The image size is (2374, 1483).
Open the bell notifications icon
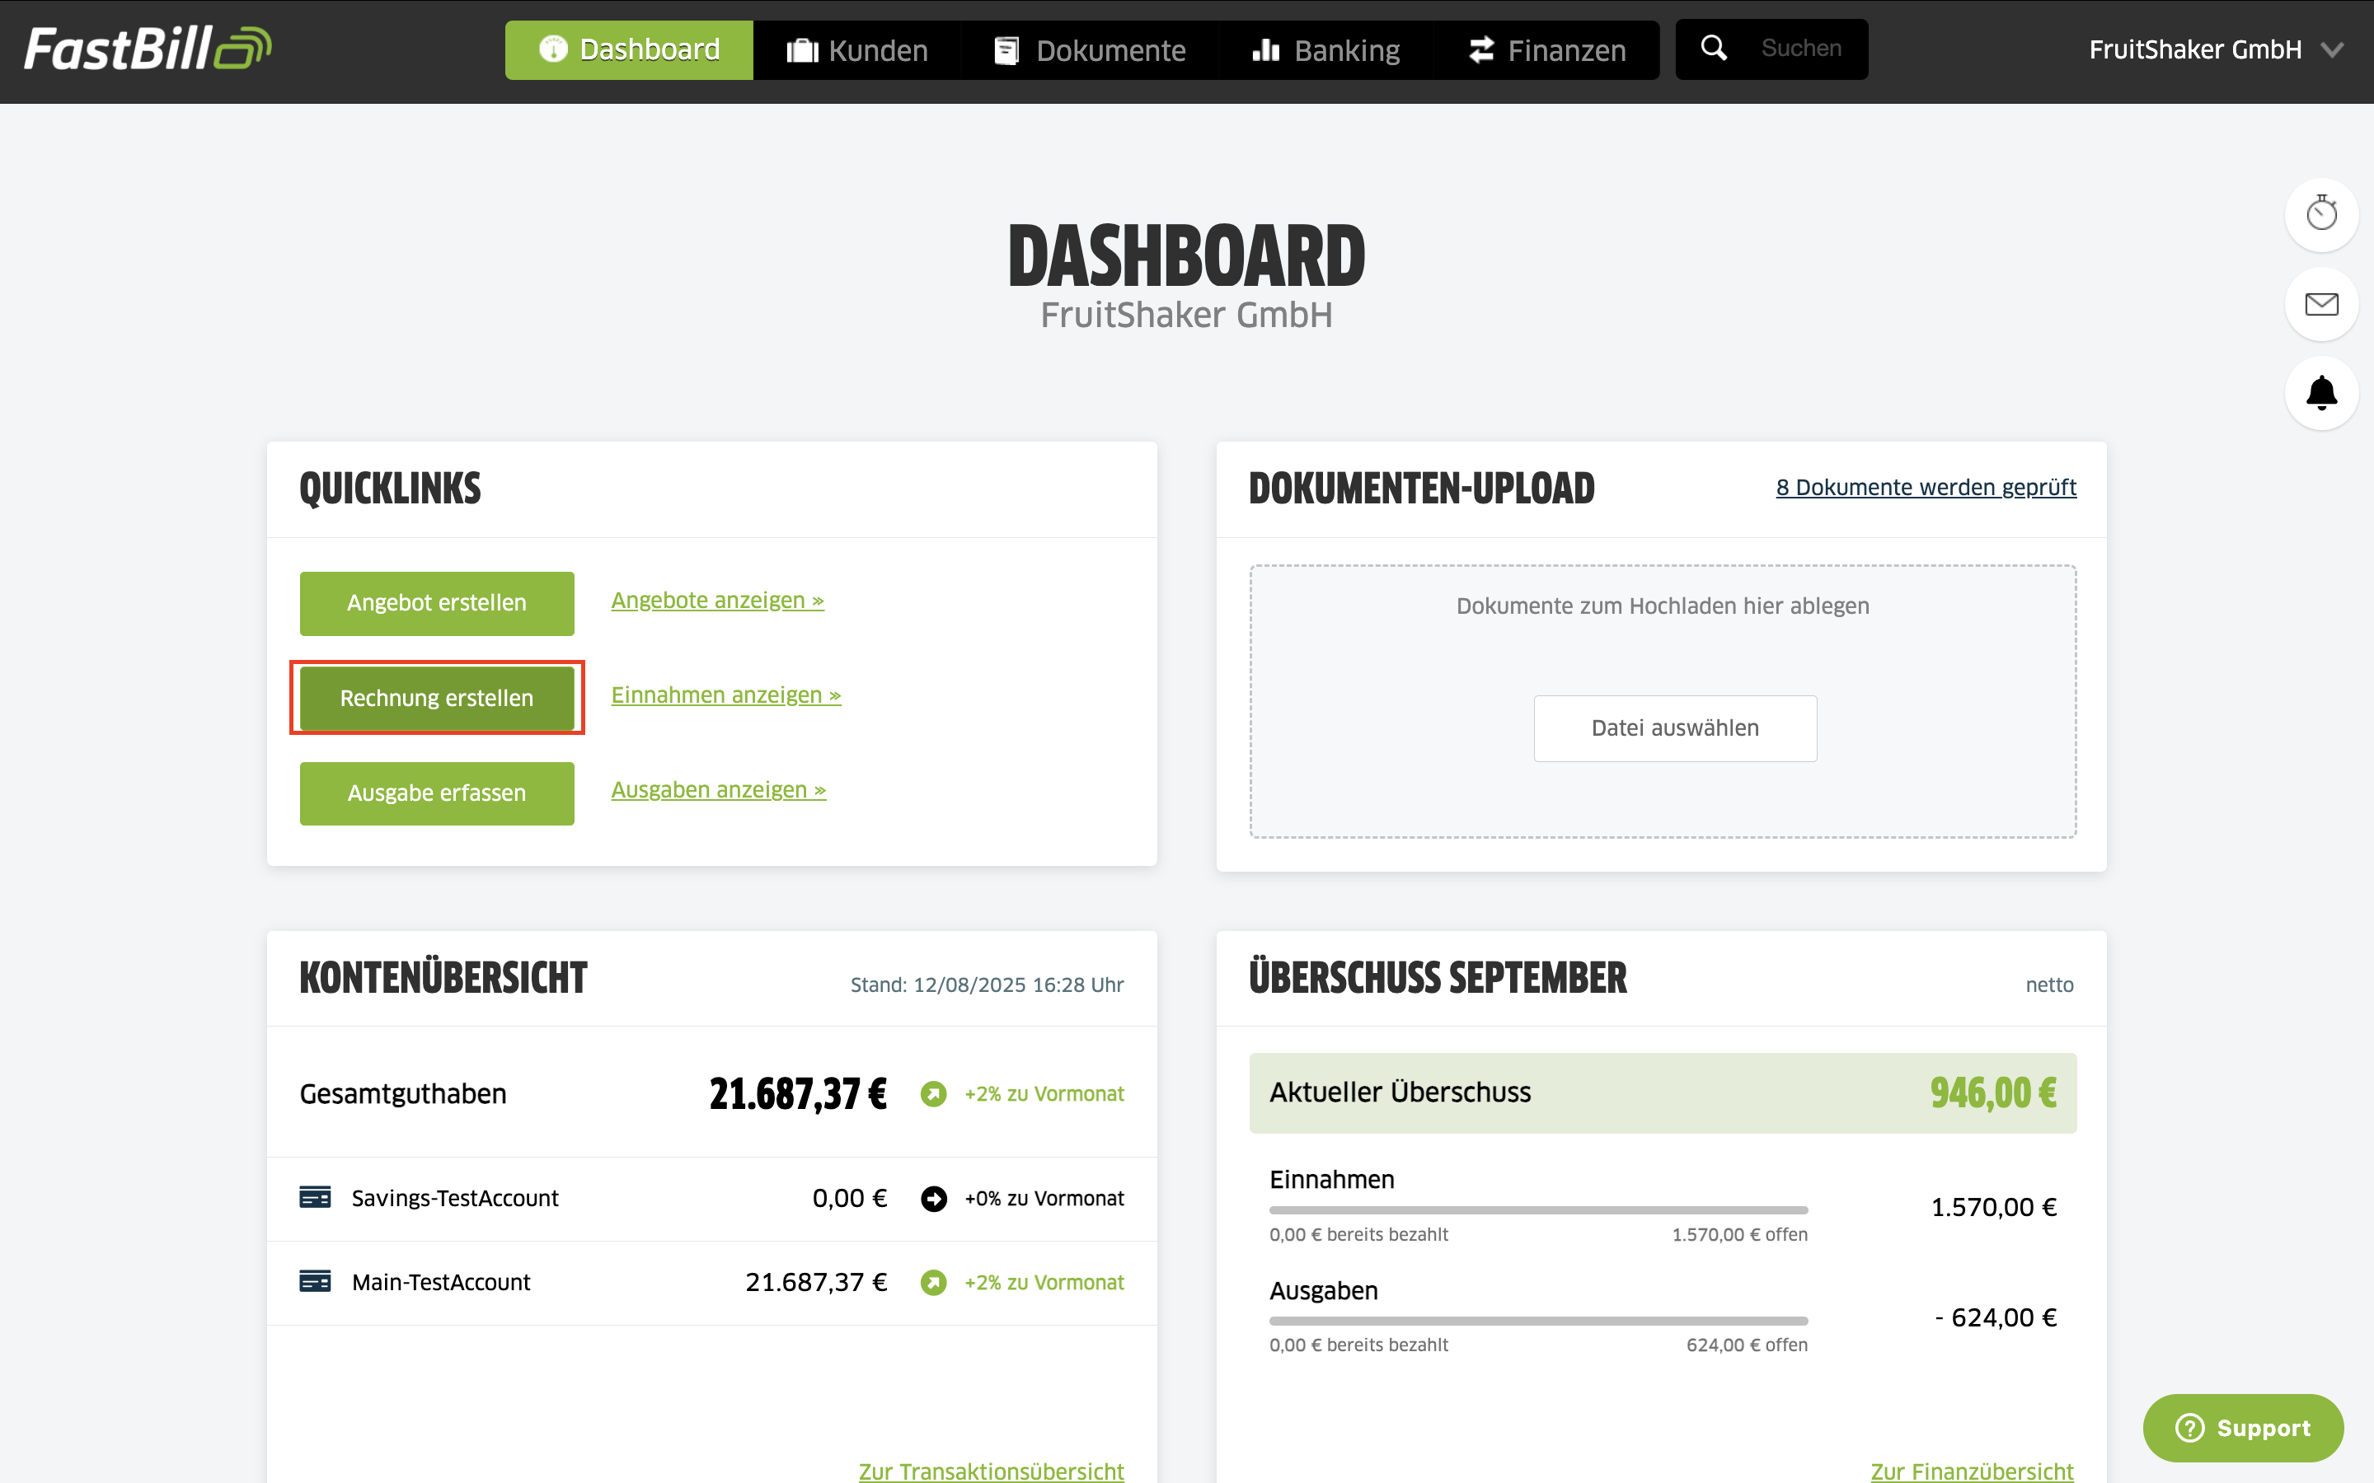(2321, 393)
